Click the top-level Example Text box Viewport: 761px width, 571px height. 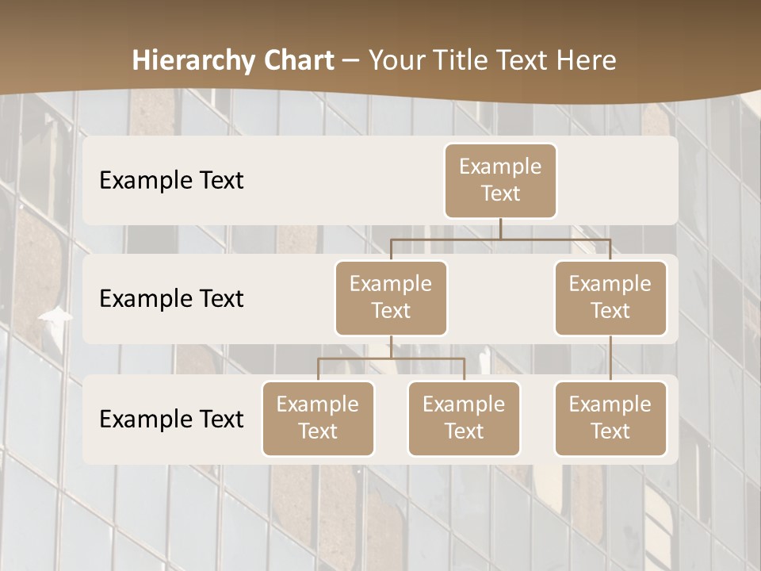tap(500, 180)
